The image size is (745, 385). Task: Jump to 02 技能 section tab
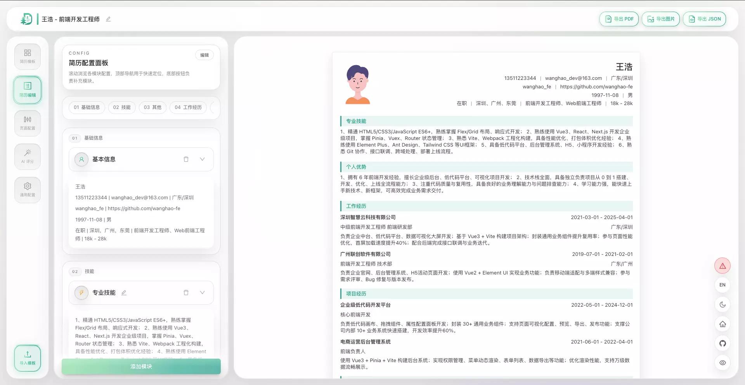122,107
